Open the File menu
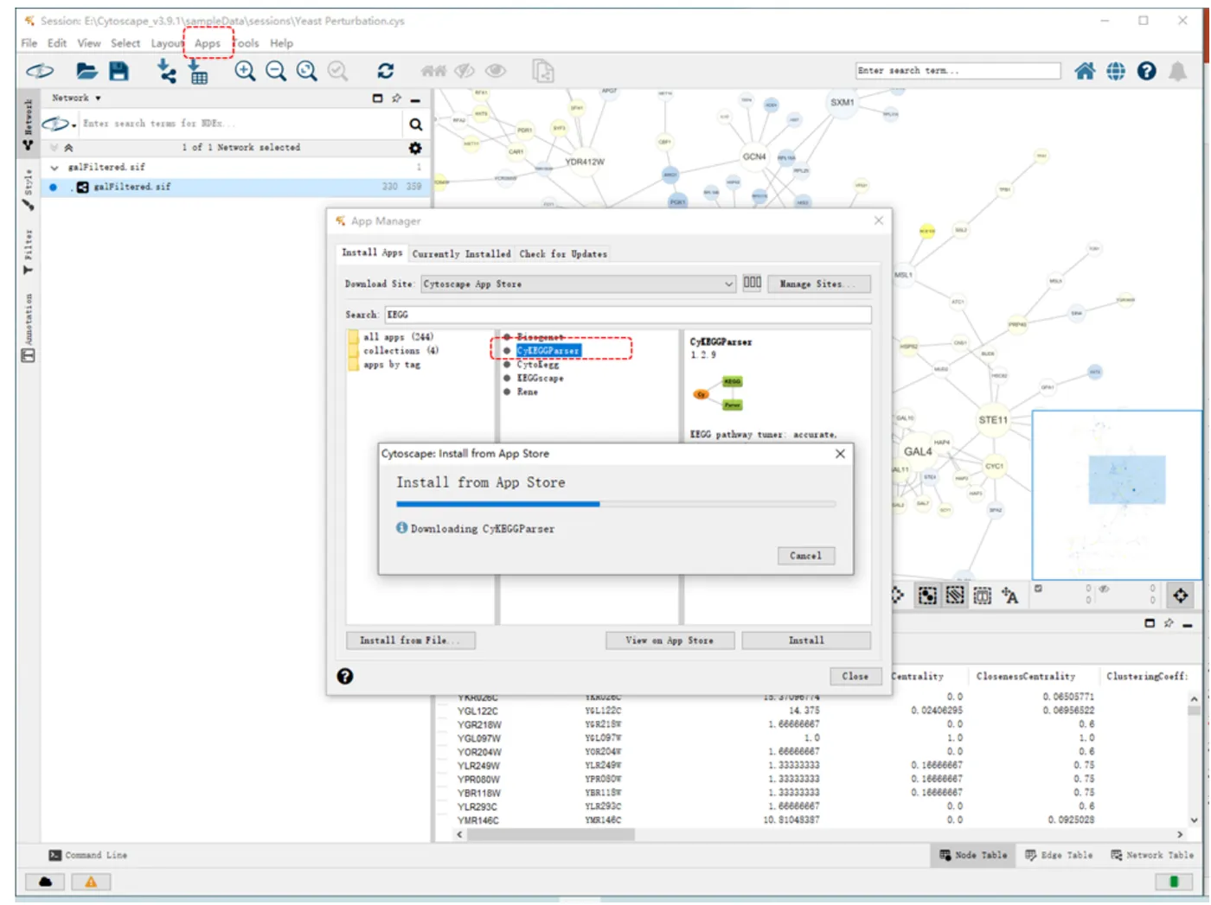 [29, 43]
